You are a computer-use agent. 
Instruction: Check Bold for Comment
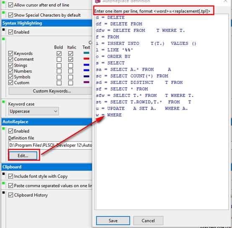[59, 60]
